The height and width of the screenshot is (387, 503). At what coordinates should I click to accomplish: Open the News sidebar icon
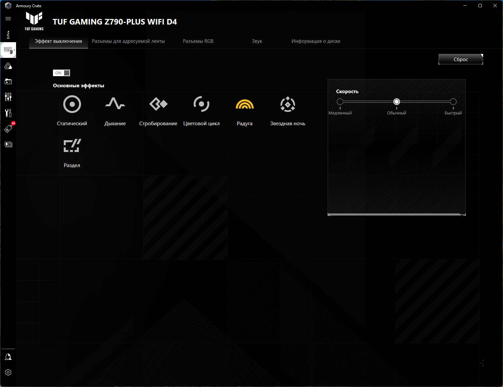tap(8, 144)
